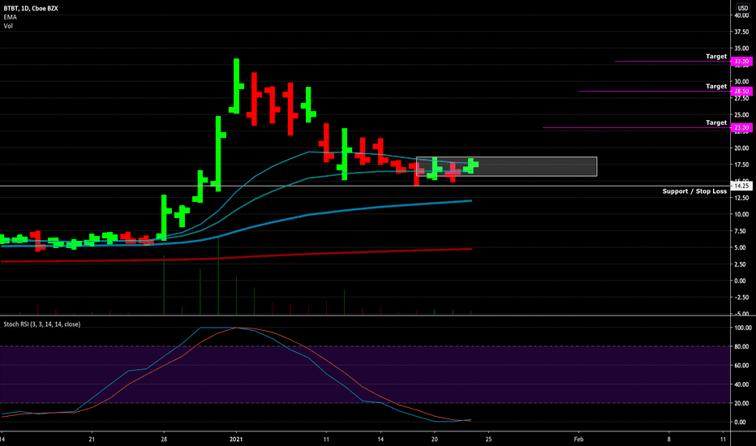756x446 pixels.
Task: Click the Feb label on time axis
Action: 578,440
